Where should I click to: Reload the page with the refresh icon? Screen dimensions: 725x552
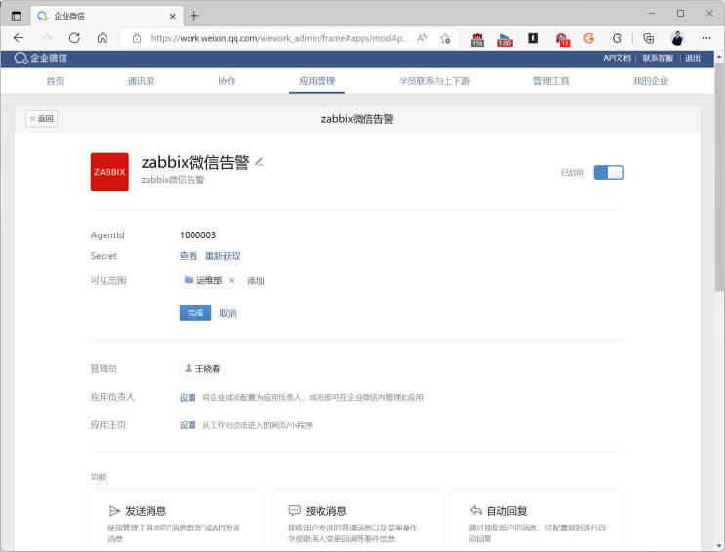click(74, 38)
